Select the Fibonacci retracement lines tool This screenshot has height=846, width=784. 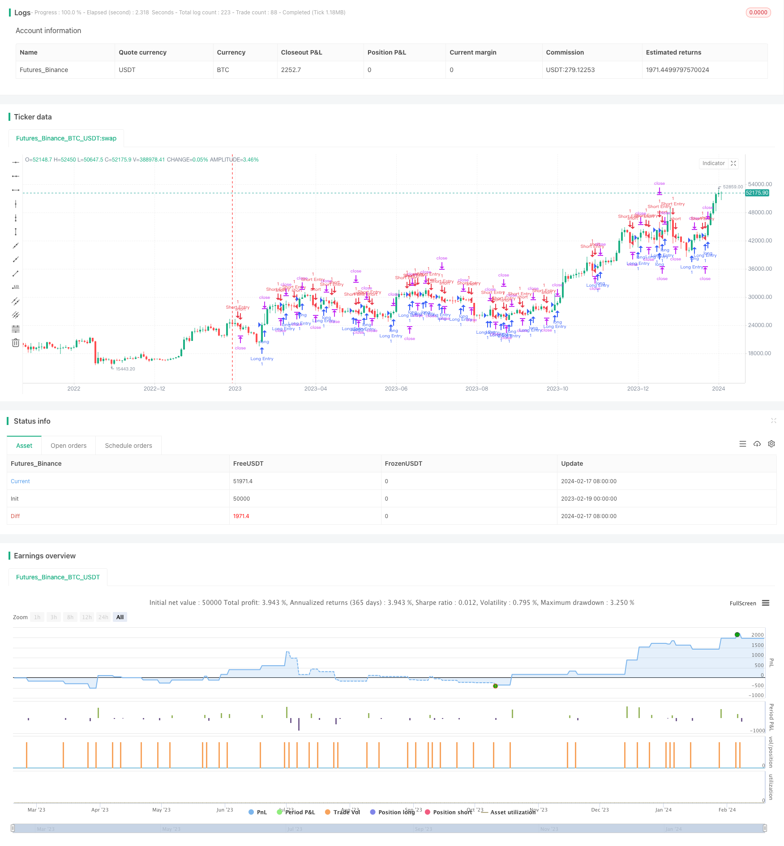(x=16, y=329)
